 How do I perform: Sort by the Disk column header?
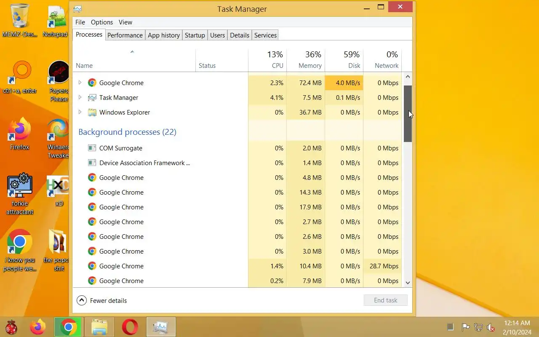pos(344,60)
